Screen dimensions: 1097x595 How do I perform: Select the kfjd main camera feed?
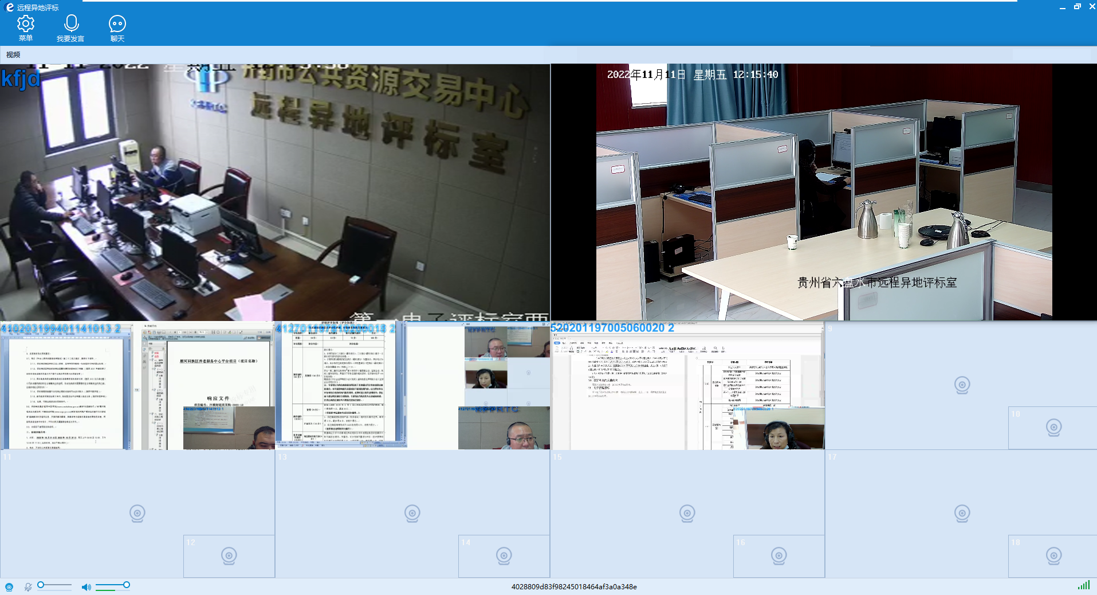[x=275, y=192]
